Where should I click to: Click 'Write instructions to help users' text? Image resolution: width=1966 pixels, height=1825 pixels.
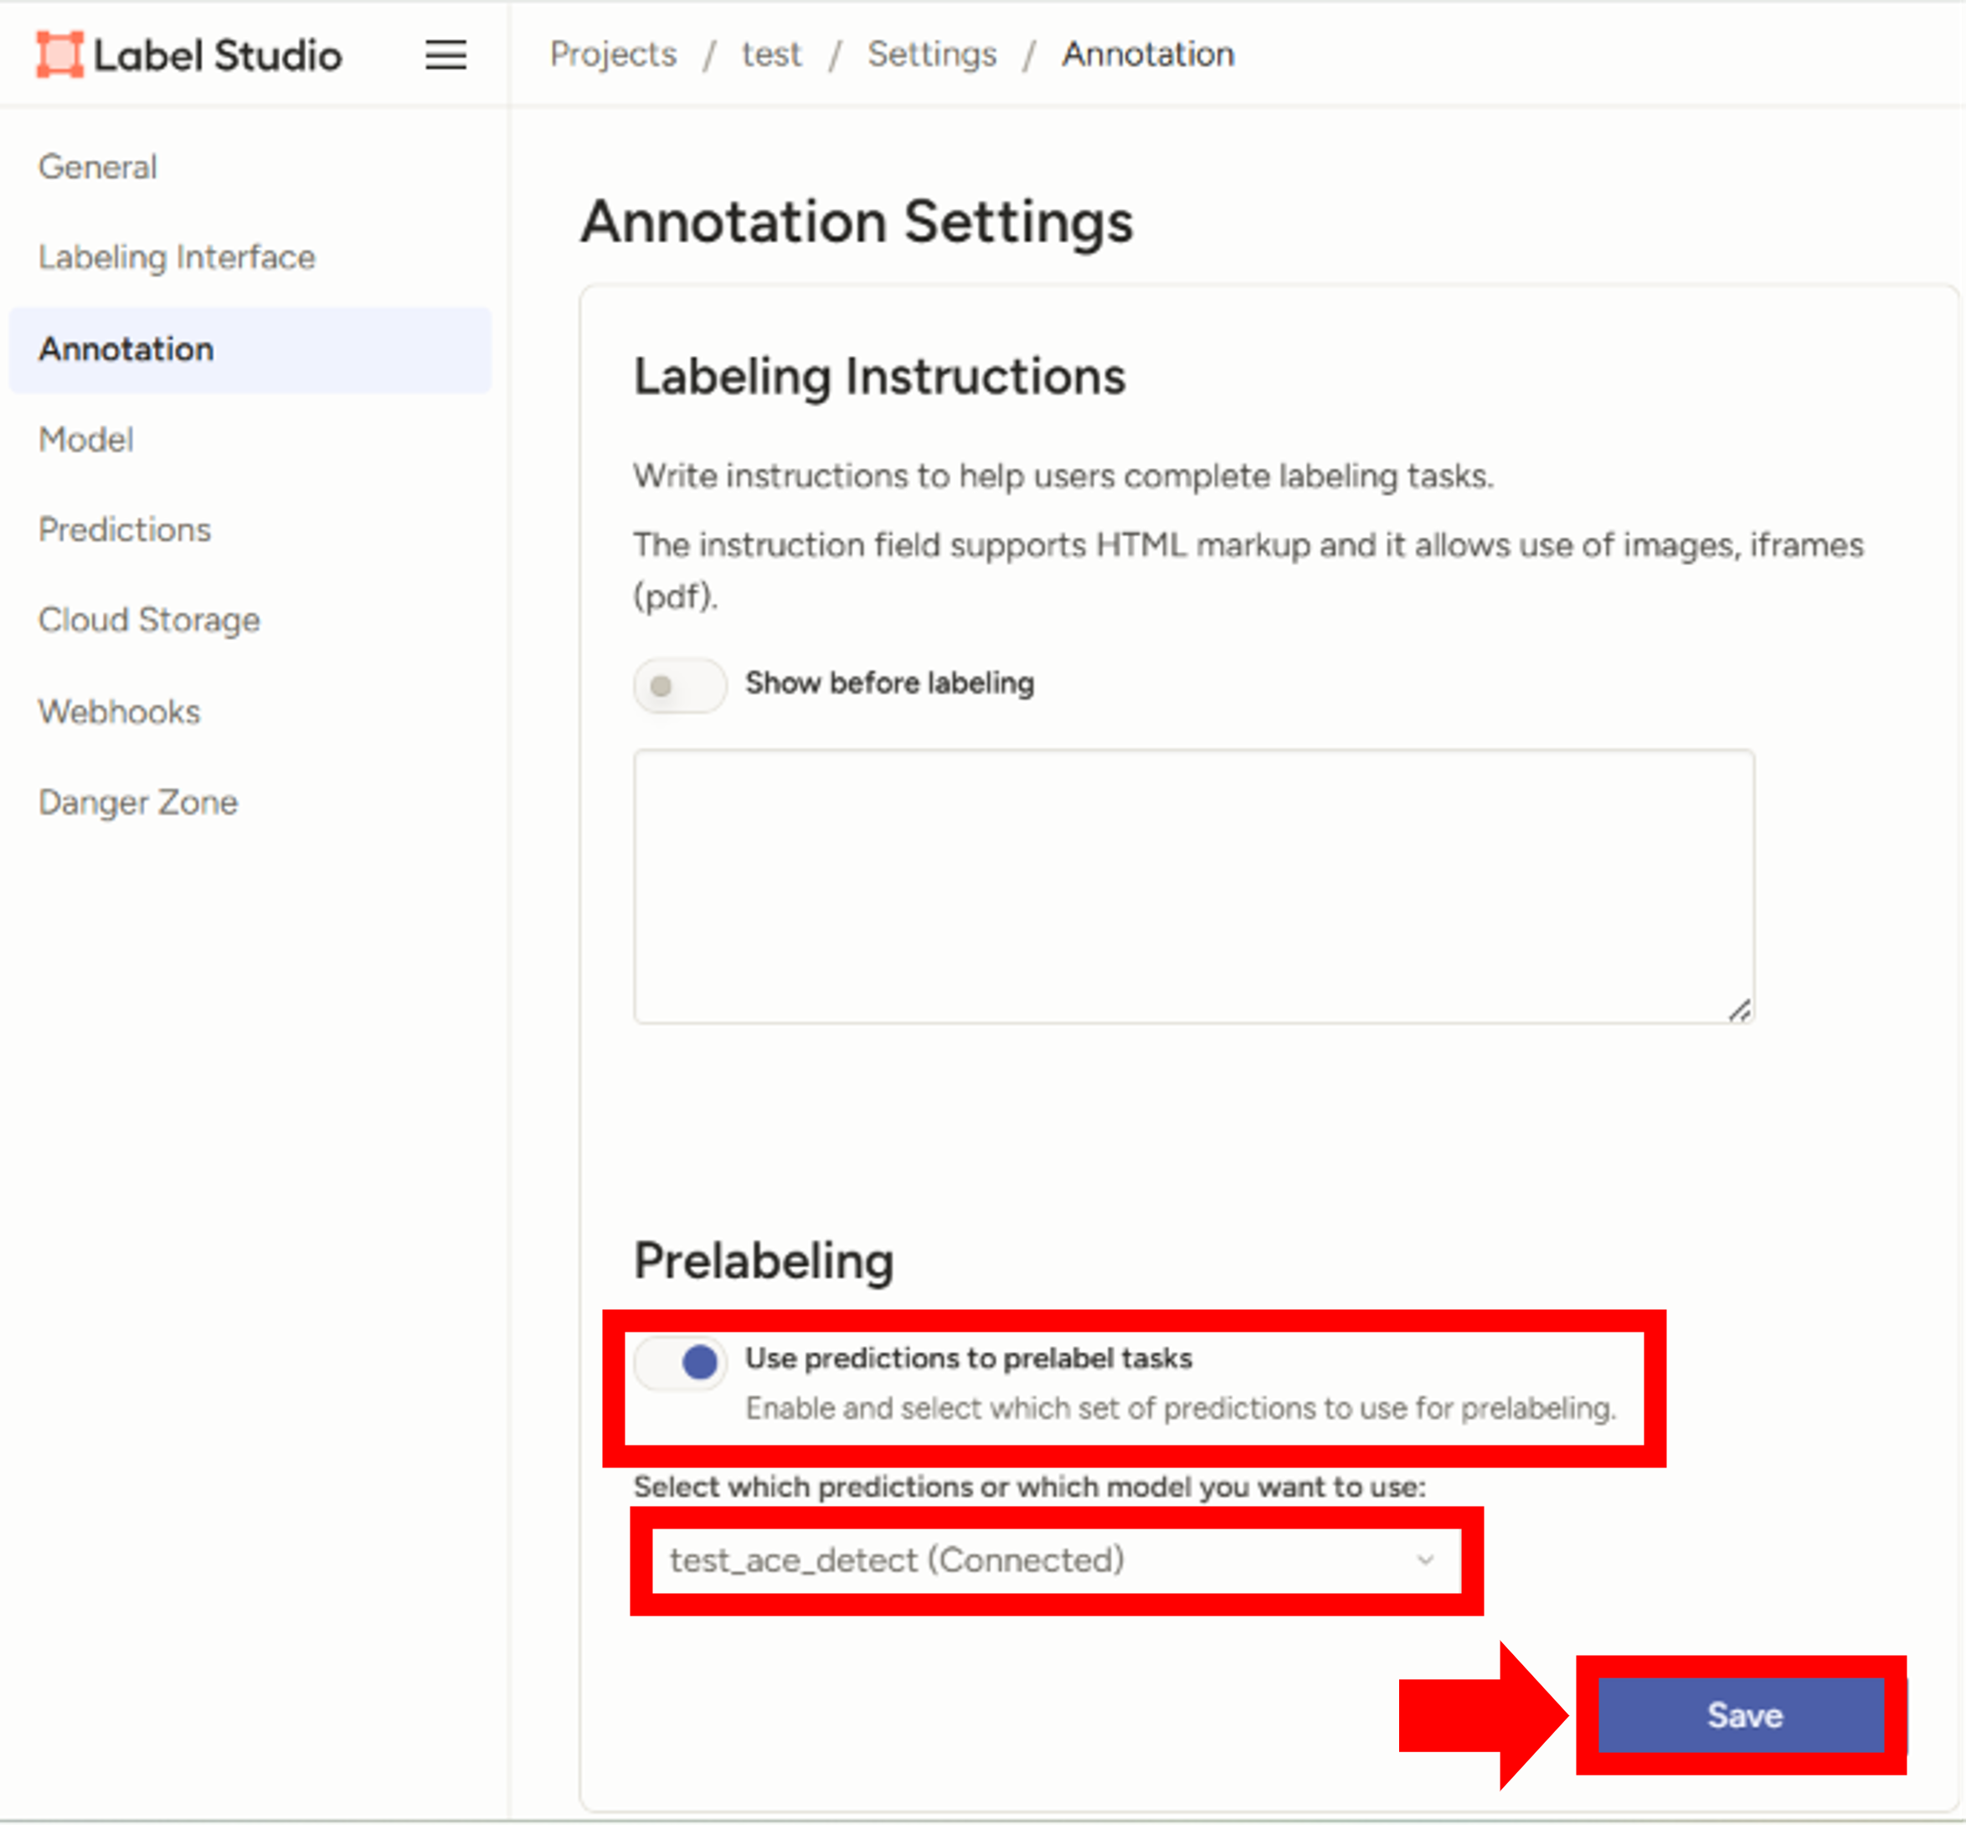click(x=1063, y=476)
